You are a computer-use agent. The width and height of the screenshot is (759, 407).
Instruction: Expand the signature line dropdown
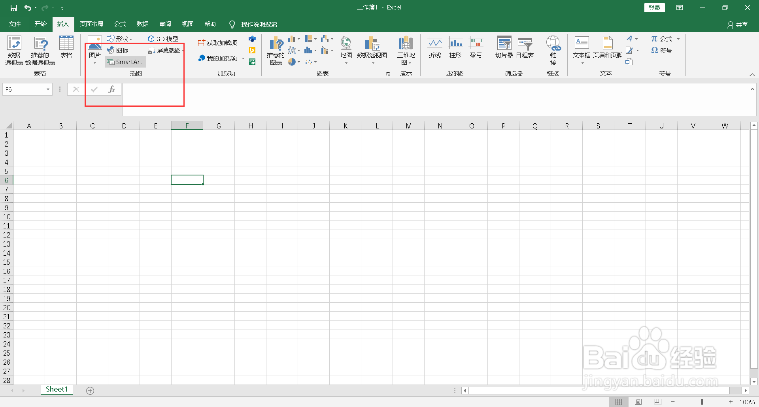638,50
